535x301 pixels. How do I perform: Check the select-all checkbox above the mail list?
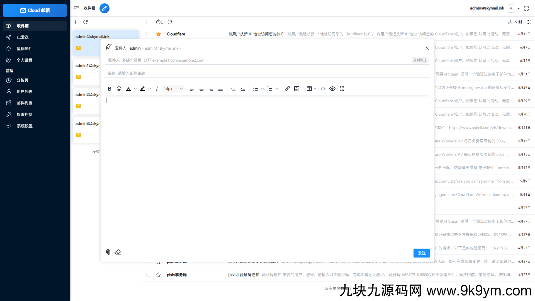coord(148,22)
